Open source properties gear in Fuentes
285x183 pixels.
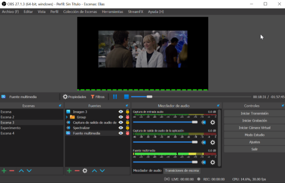point(85,171)
